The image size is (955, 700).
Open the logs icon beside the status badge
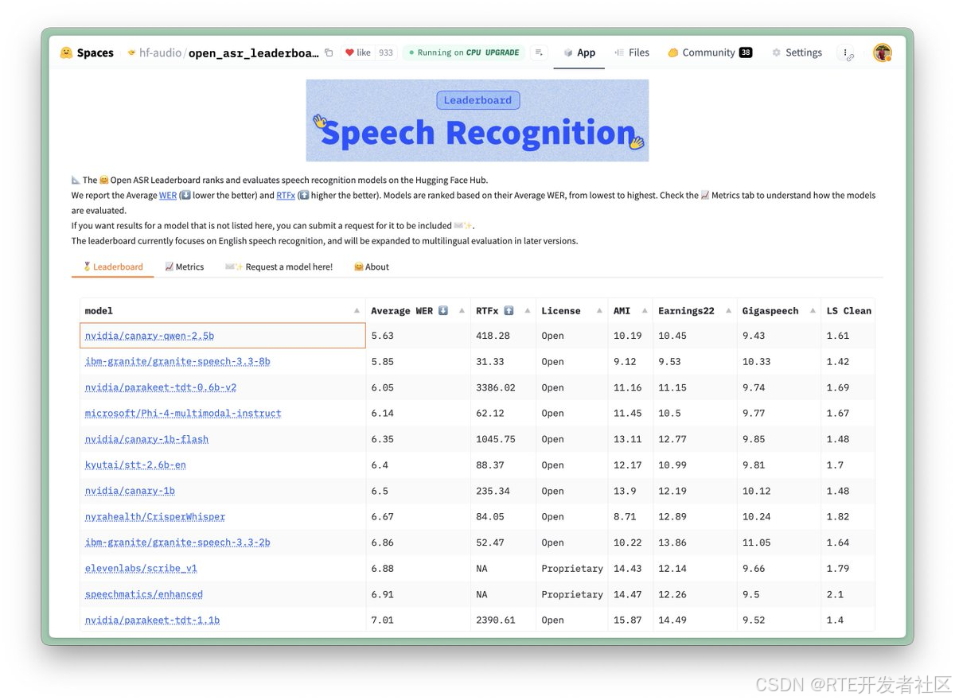pos(539,52)
